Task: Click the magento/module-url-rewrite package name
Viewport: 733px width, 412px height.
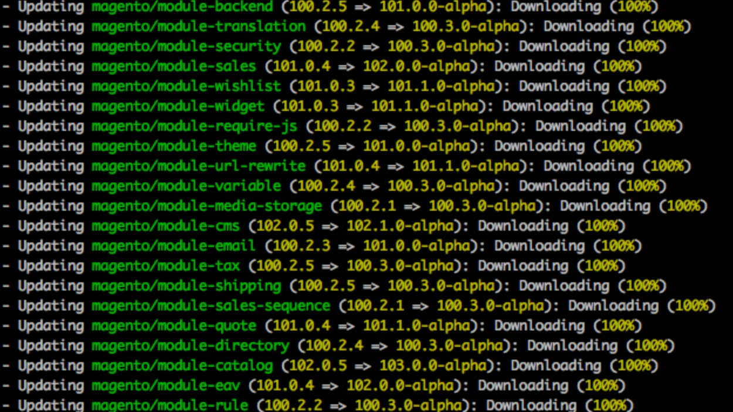Action: 199,167
